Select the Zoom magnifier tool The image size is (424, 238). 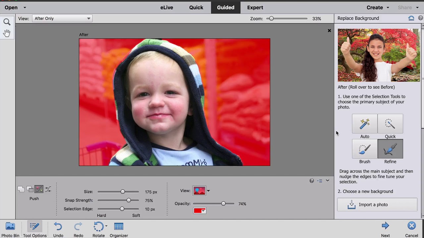pos(7,22)
